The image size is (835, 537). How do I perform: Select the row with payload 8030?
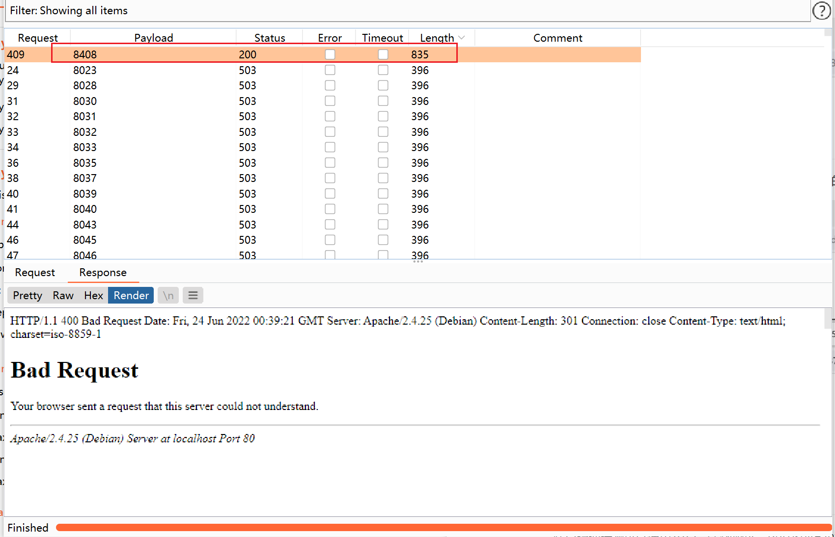pyautogui.click(x=323, y=101)
